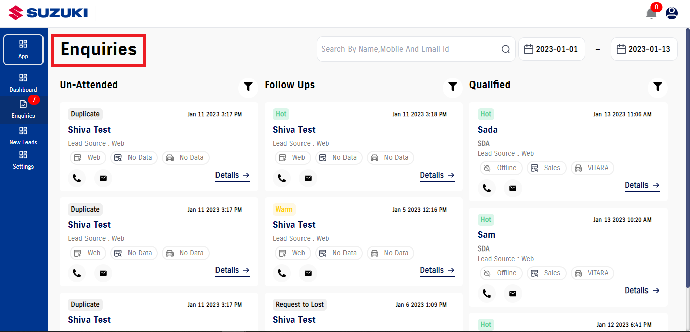Click the Request to Lost tag
Screen dimensions: 690x332
click(299, 305)
